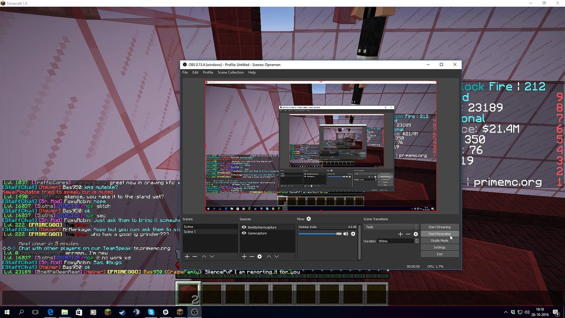Screen dimensions: 565x318
Task: Open File Explorer from the taskbar
Action: point(64,312)
